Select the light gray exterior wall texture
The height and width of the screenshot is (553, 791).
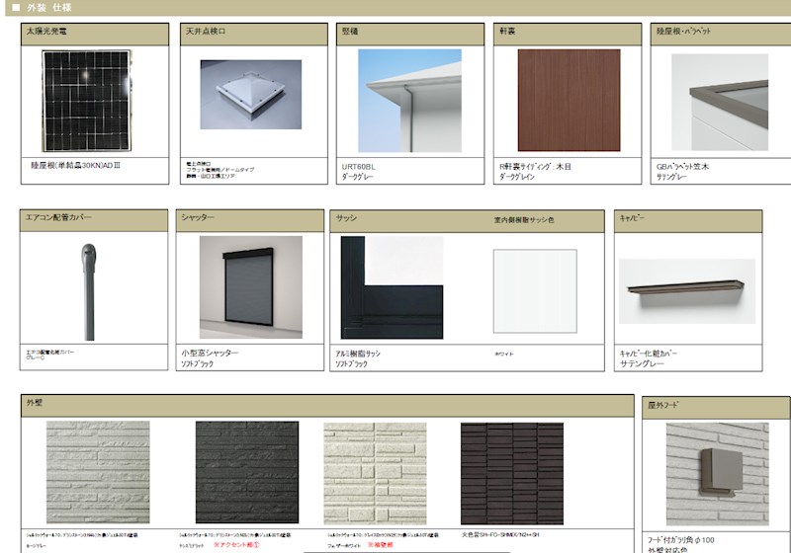pyautogui.click(x=98, y=472)
